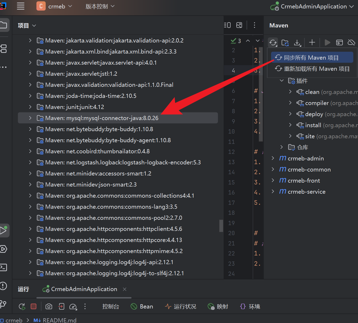The image size is (358, 323).
Task: Click the exit/restore layout icon in Run toolbar
Action: pyautogui.click(x=61, y=306)
